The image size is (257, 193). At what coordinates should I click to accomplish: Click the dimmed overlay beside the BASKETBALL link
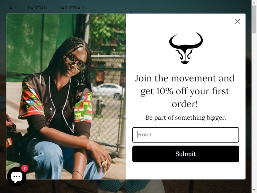pyautogui.click(x=164, y=7)
